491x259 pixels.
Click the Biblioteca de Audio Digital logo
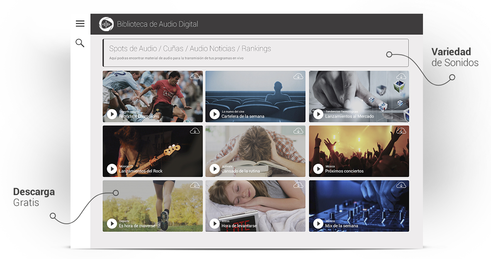pyautogui.click(x=107, y=24)
